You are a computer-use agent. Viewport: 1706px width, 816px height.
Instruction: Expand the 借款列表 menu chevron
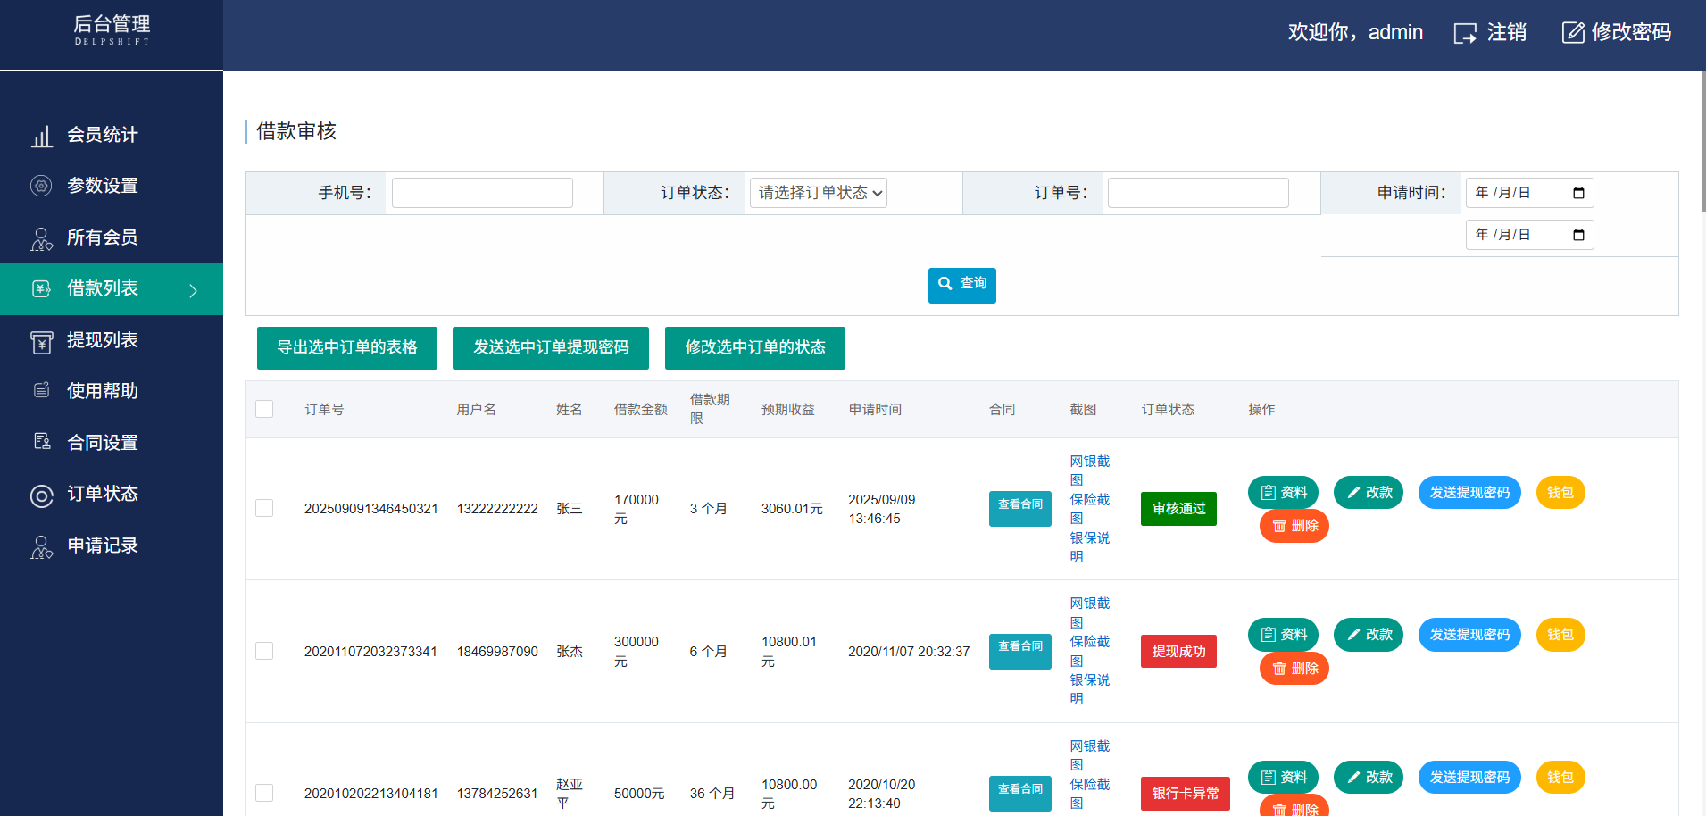(193, 290)
